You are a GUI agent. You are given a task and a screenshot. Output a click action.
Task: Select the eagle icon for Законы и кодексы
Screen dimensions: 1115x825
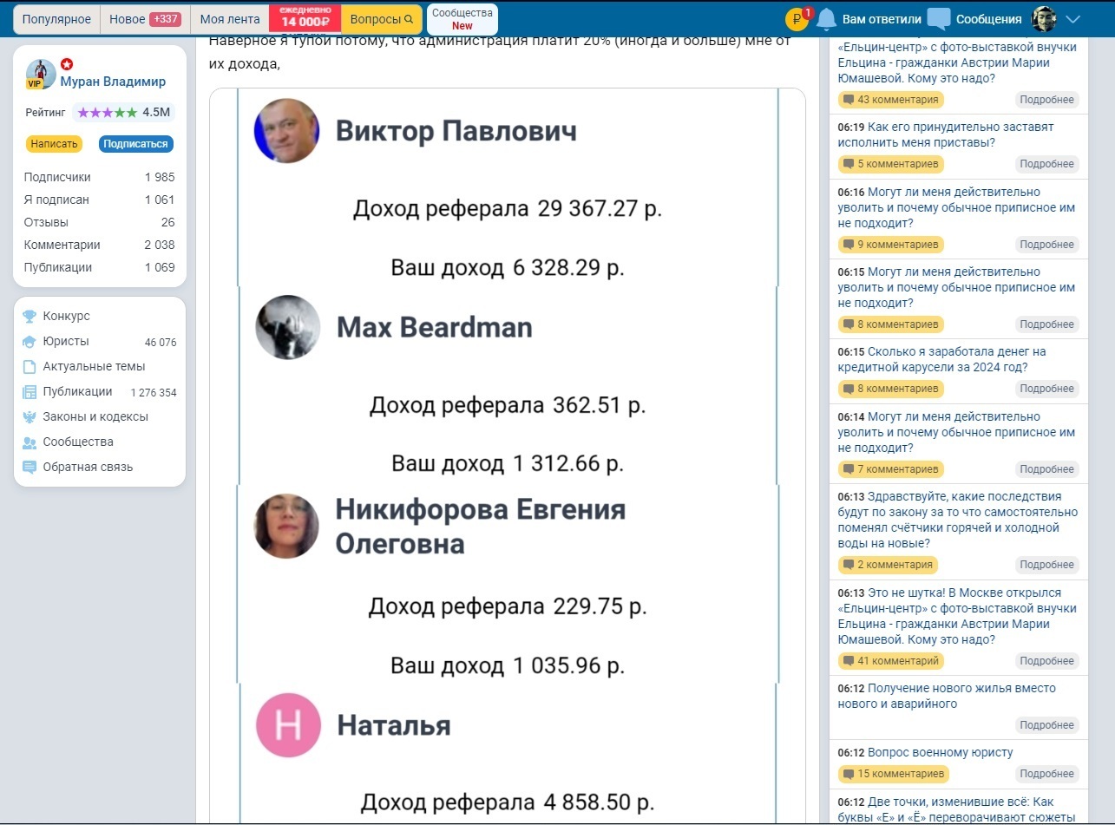(29, 416)
